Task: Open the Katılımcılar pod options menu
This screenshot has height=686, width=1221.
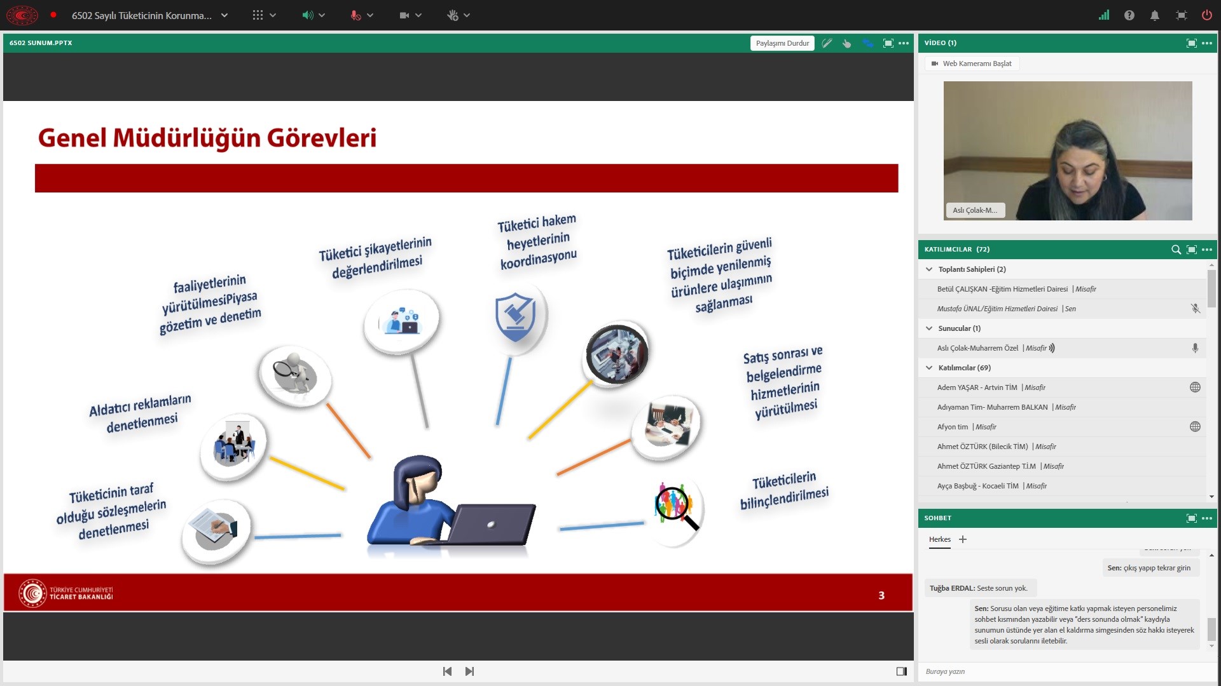Action: (1207, 250)
